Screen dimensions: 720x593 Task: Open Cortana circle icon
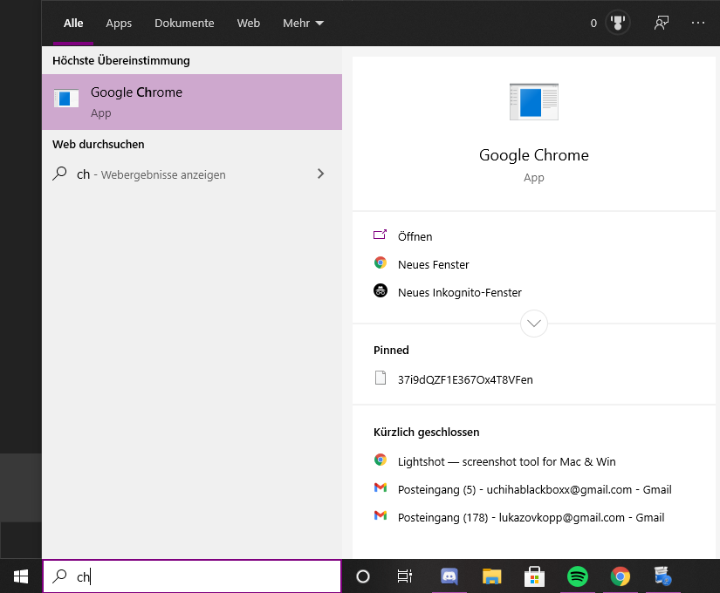click(x=363, y=576)
